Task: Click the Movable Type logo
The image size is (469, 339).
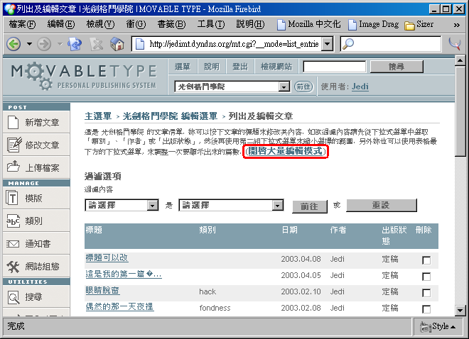Action: click(84, 76)
